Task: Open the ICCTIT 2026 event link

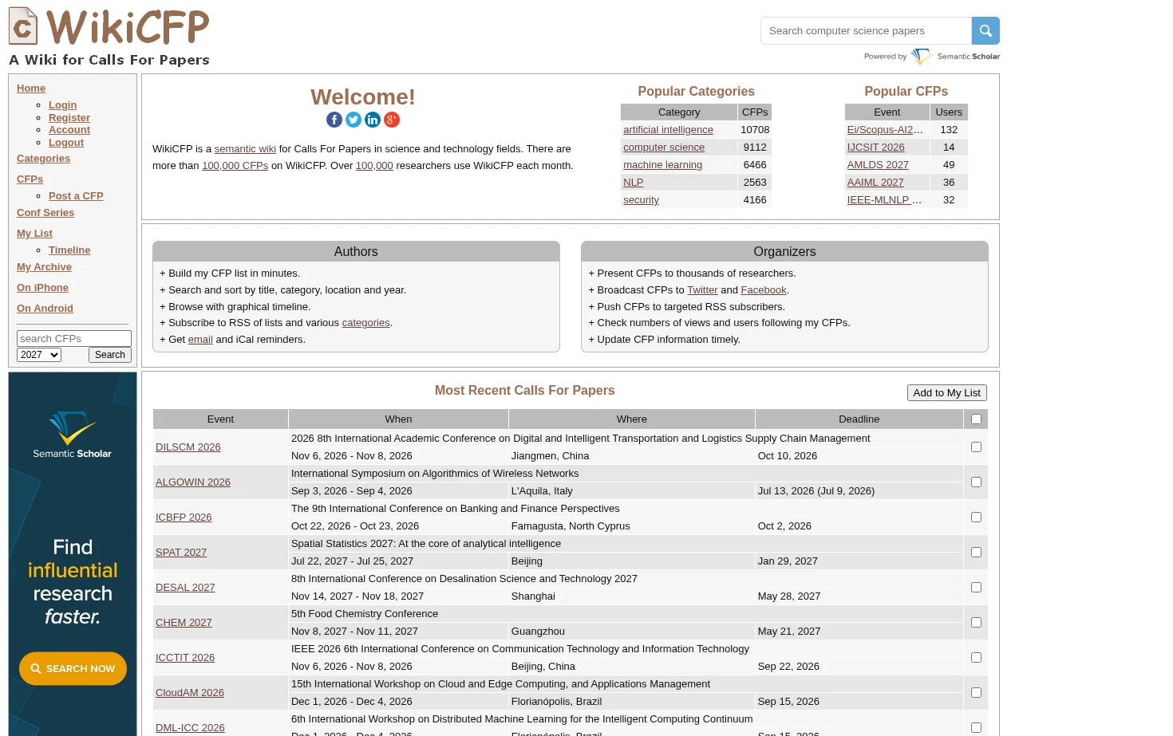Action: click(185, 658)
